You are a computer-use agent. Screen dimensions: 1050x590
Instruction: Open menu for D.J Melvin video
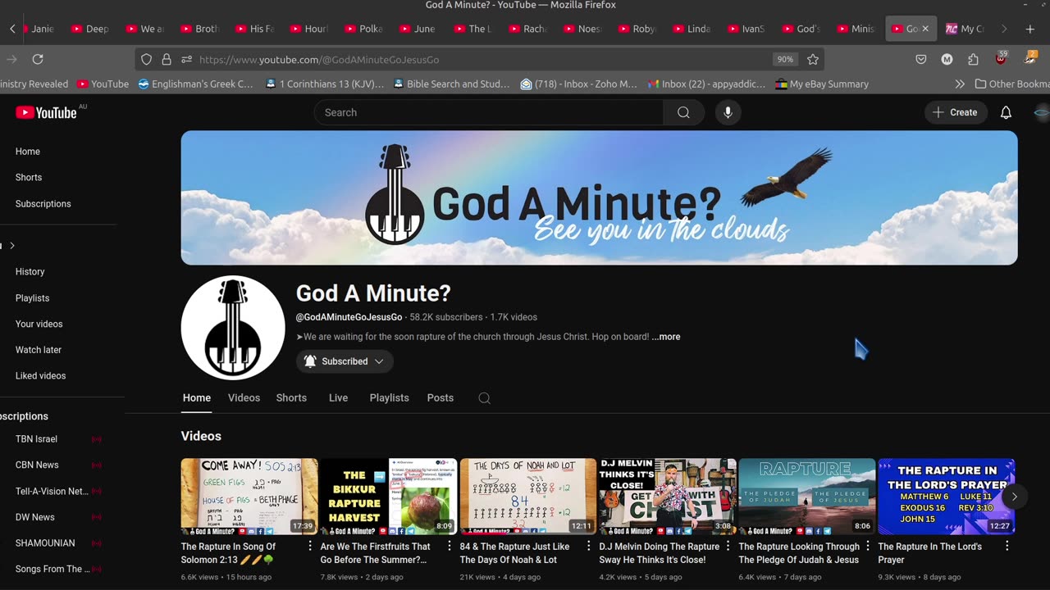click(728, 546)
